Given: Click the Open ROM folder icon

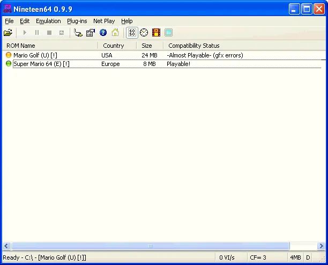Looking at the screenshot, I should pos(8,33).
